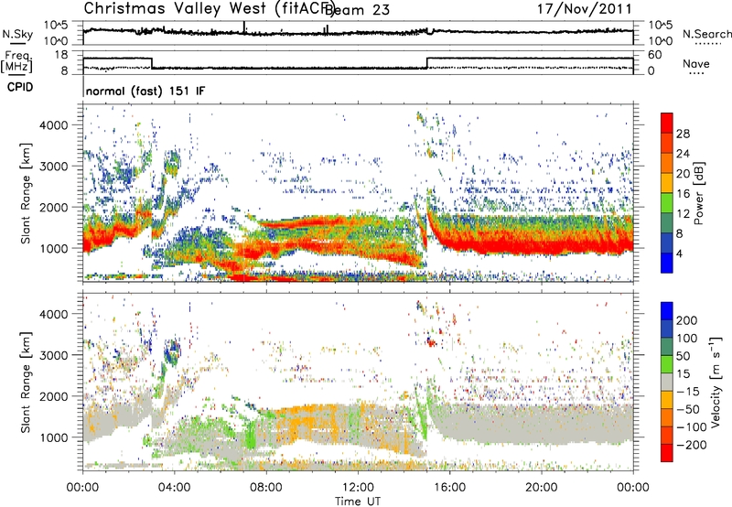Click the blue 4–8 dB Power swatch

(667, 243)
